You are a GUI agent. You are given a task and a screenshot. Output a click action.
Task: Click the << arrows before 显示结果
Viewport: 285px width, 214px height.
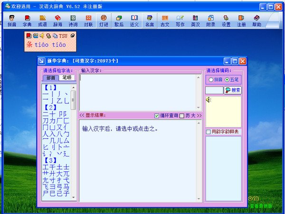(82, 116)
